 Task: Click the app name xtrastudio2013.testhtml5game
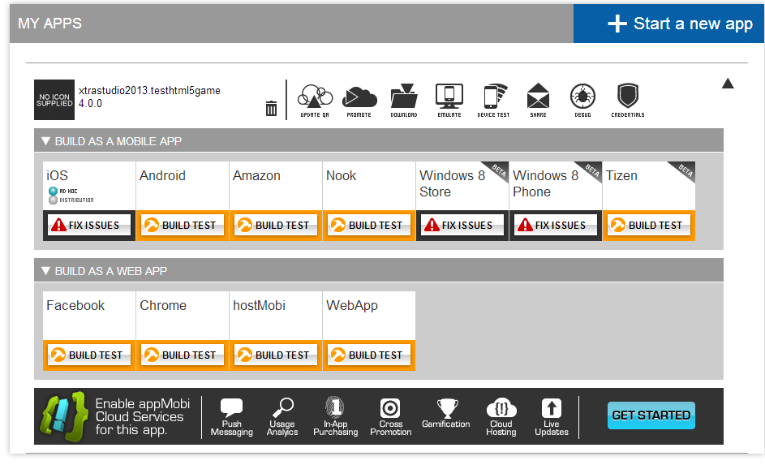(149, 90)
